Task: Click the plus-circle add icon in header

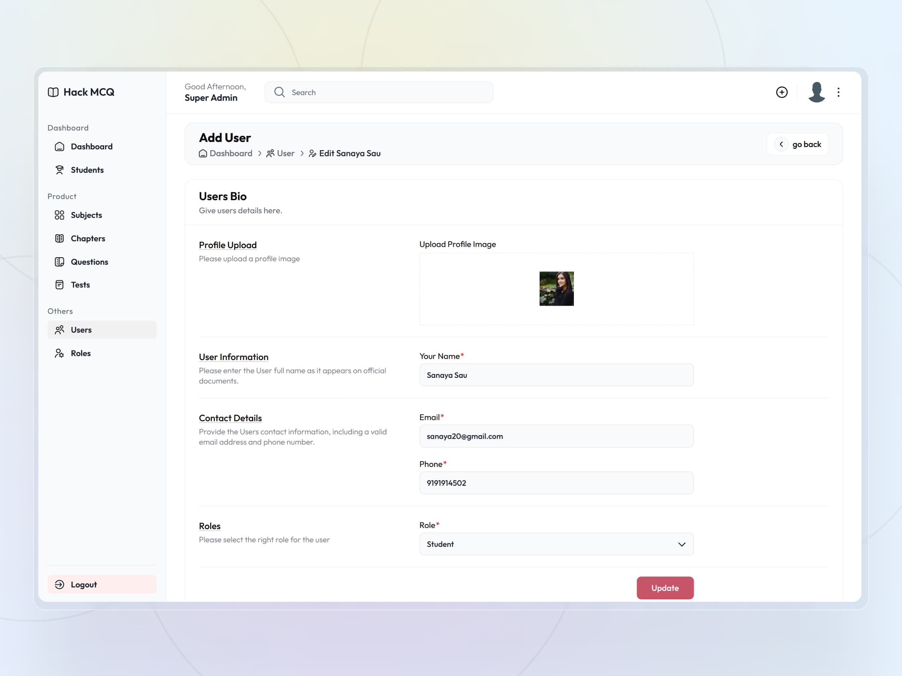Action: pos(781,92)
